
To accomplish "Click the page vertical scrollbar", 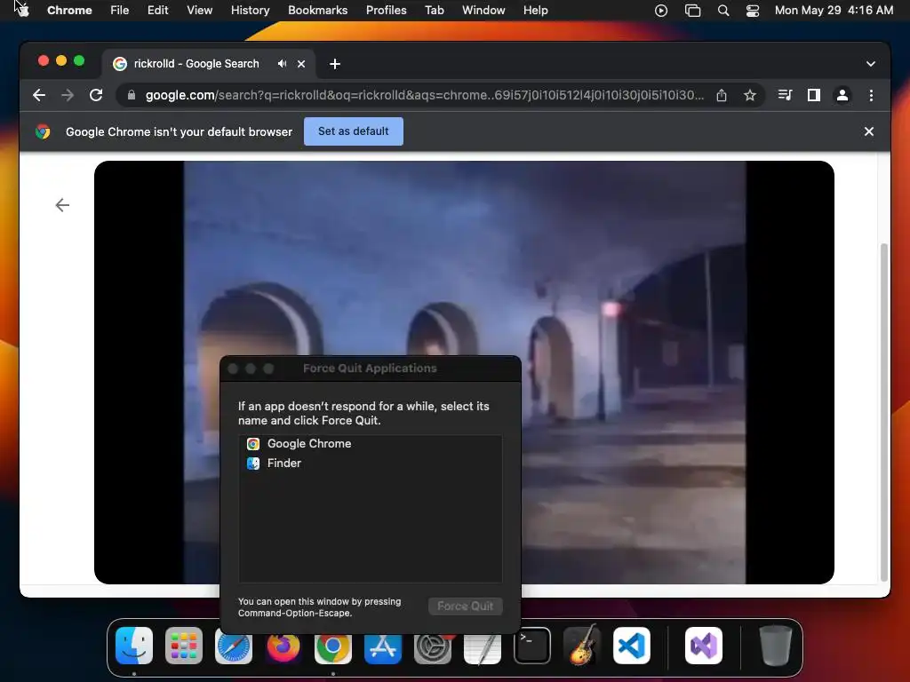I will point(884,412).
